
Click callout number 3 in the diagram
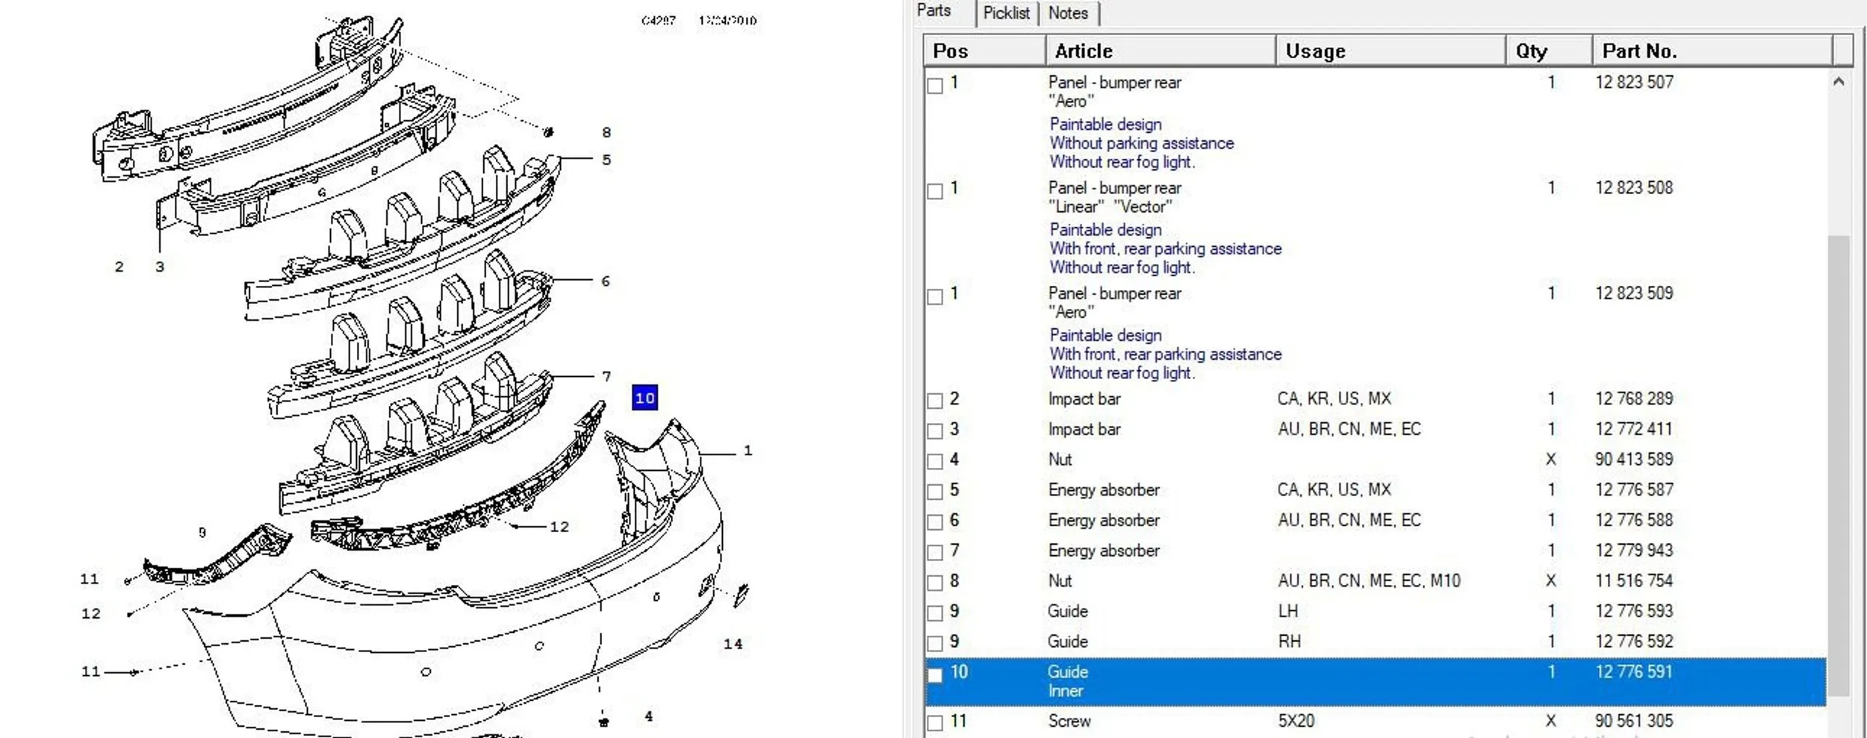(x=159, y=266)
